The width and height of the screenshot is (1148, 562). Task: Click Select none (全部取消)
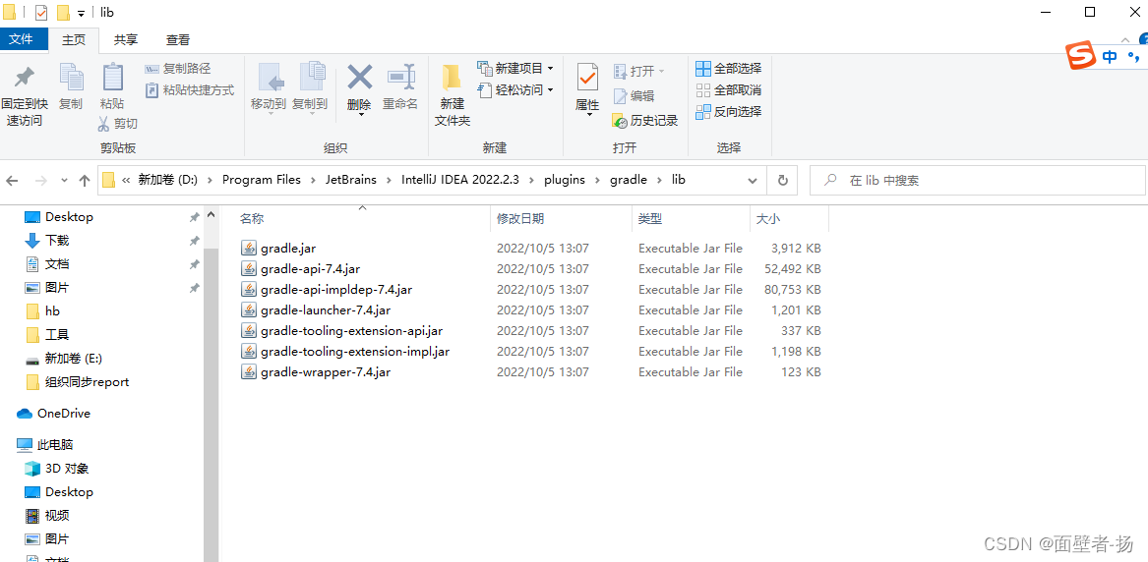click(x=729, y=89)
